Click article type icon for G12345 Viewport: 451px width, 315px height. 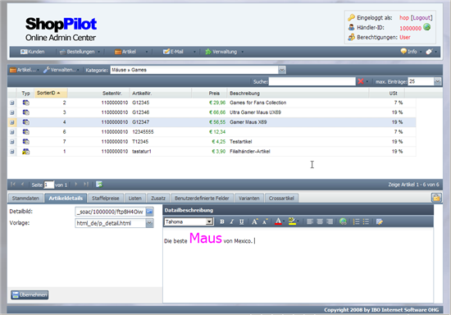tap(26, 103)
